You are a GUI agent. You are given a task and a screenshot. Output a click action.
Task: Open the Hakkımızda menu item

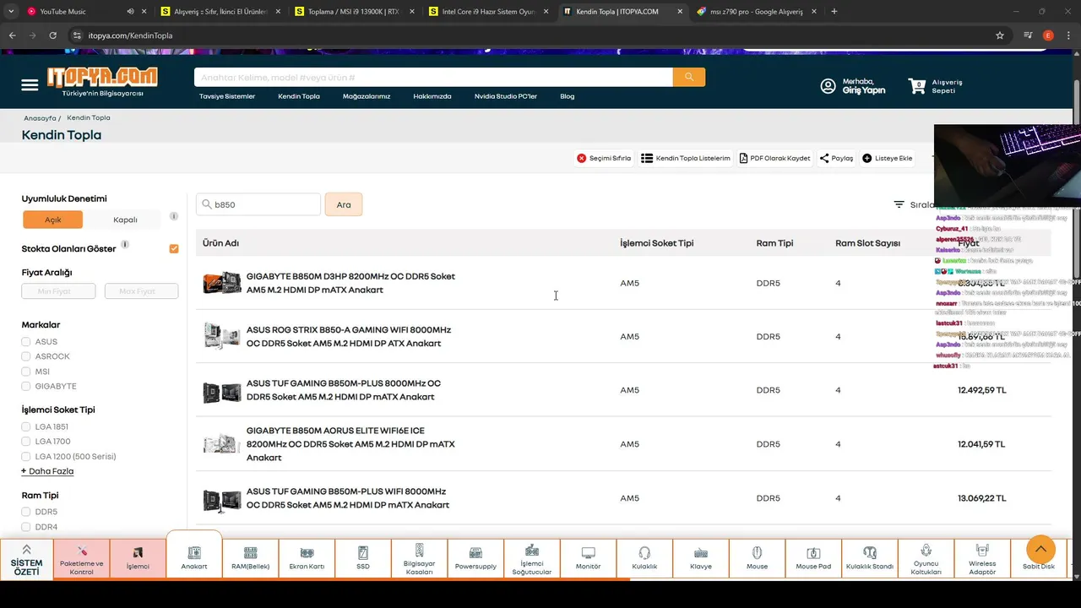click(x=432, y=96)
